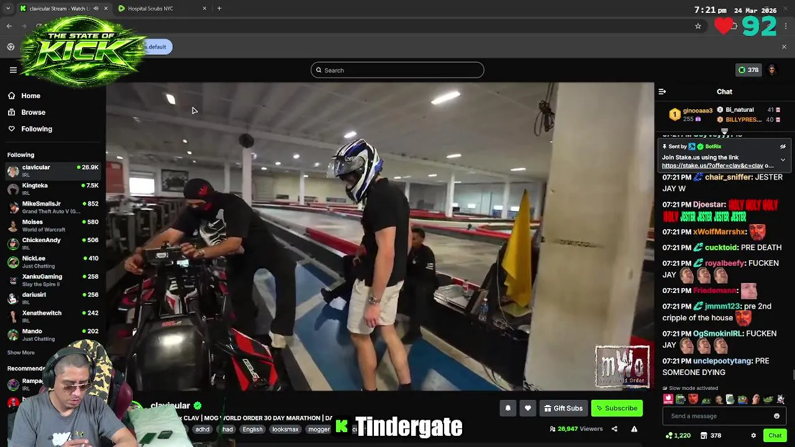The width and height of the screenshot is (795, 447).
Task: Send message with green Chat button
Action: [x=775, y=436]
